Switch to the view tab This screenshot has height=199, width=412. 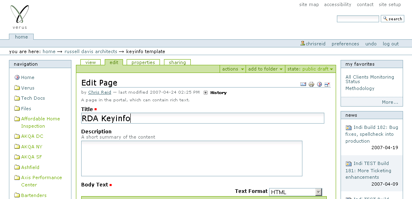91,62
